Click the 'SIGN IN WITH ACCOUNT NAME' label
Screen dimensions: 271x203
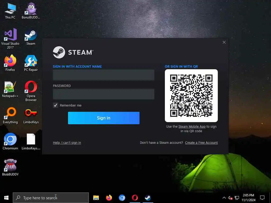click(77, 66)
